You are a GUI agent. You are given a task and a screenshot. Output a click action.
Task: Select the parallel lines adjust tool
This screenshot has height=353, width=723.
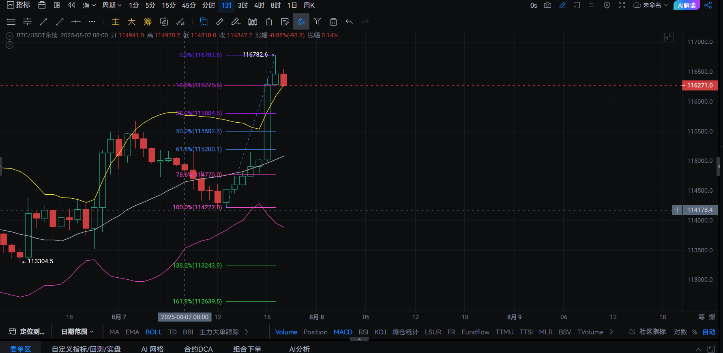27,22
